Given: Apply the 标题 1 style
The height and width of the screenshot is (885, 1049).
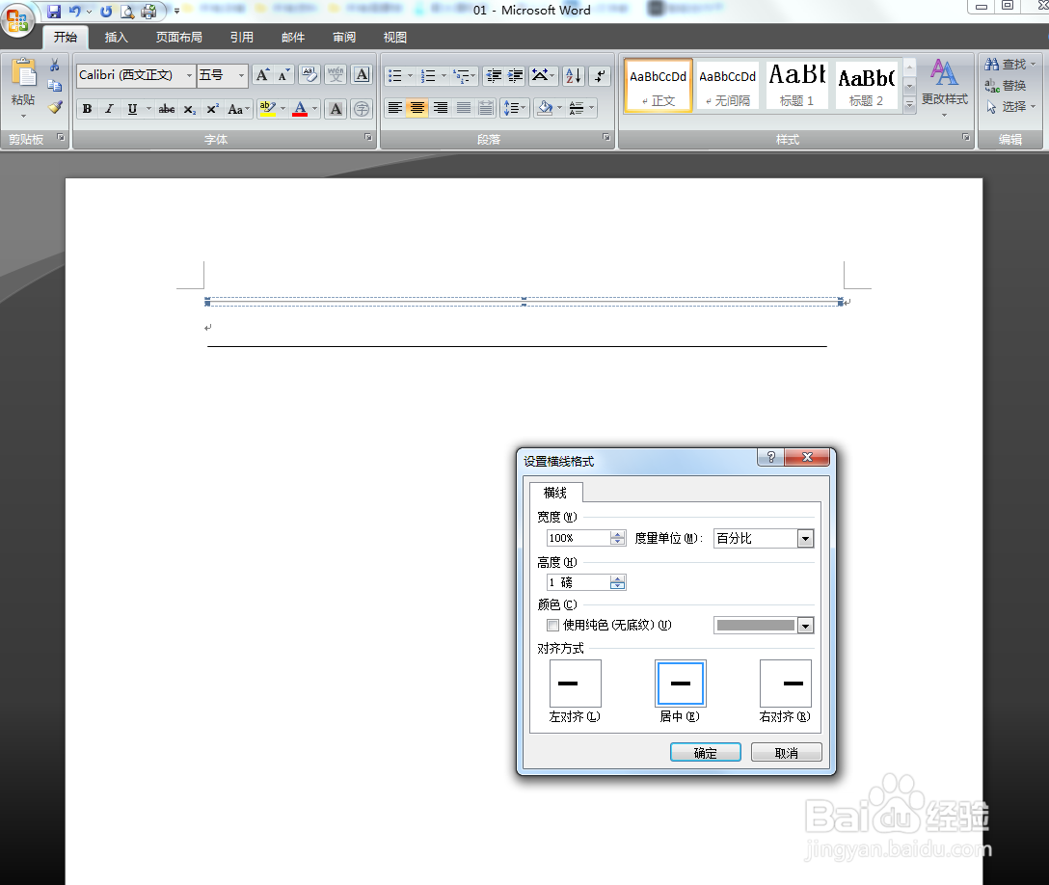Looking at the screenshot, I should [x=796, y=85].
